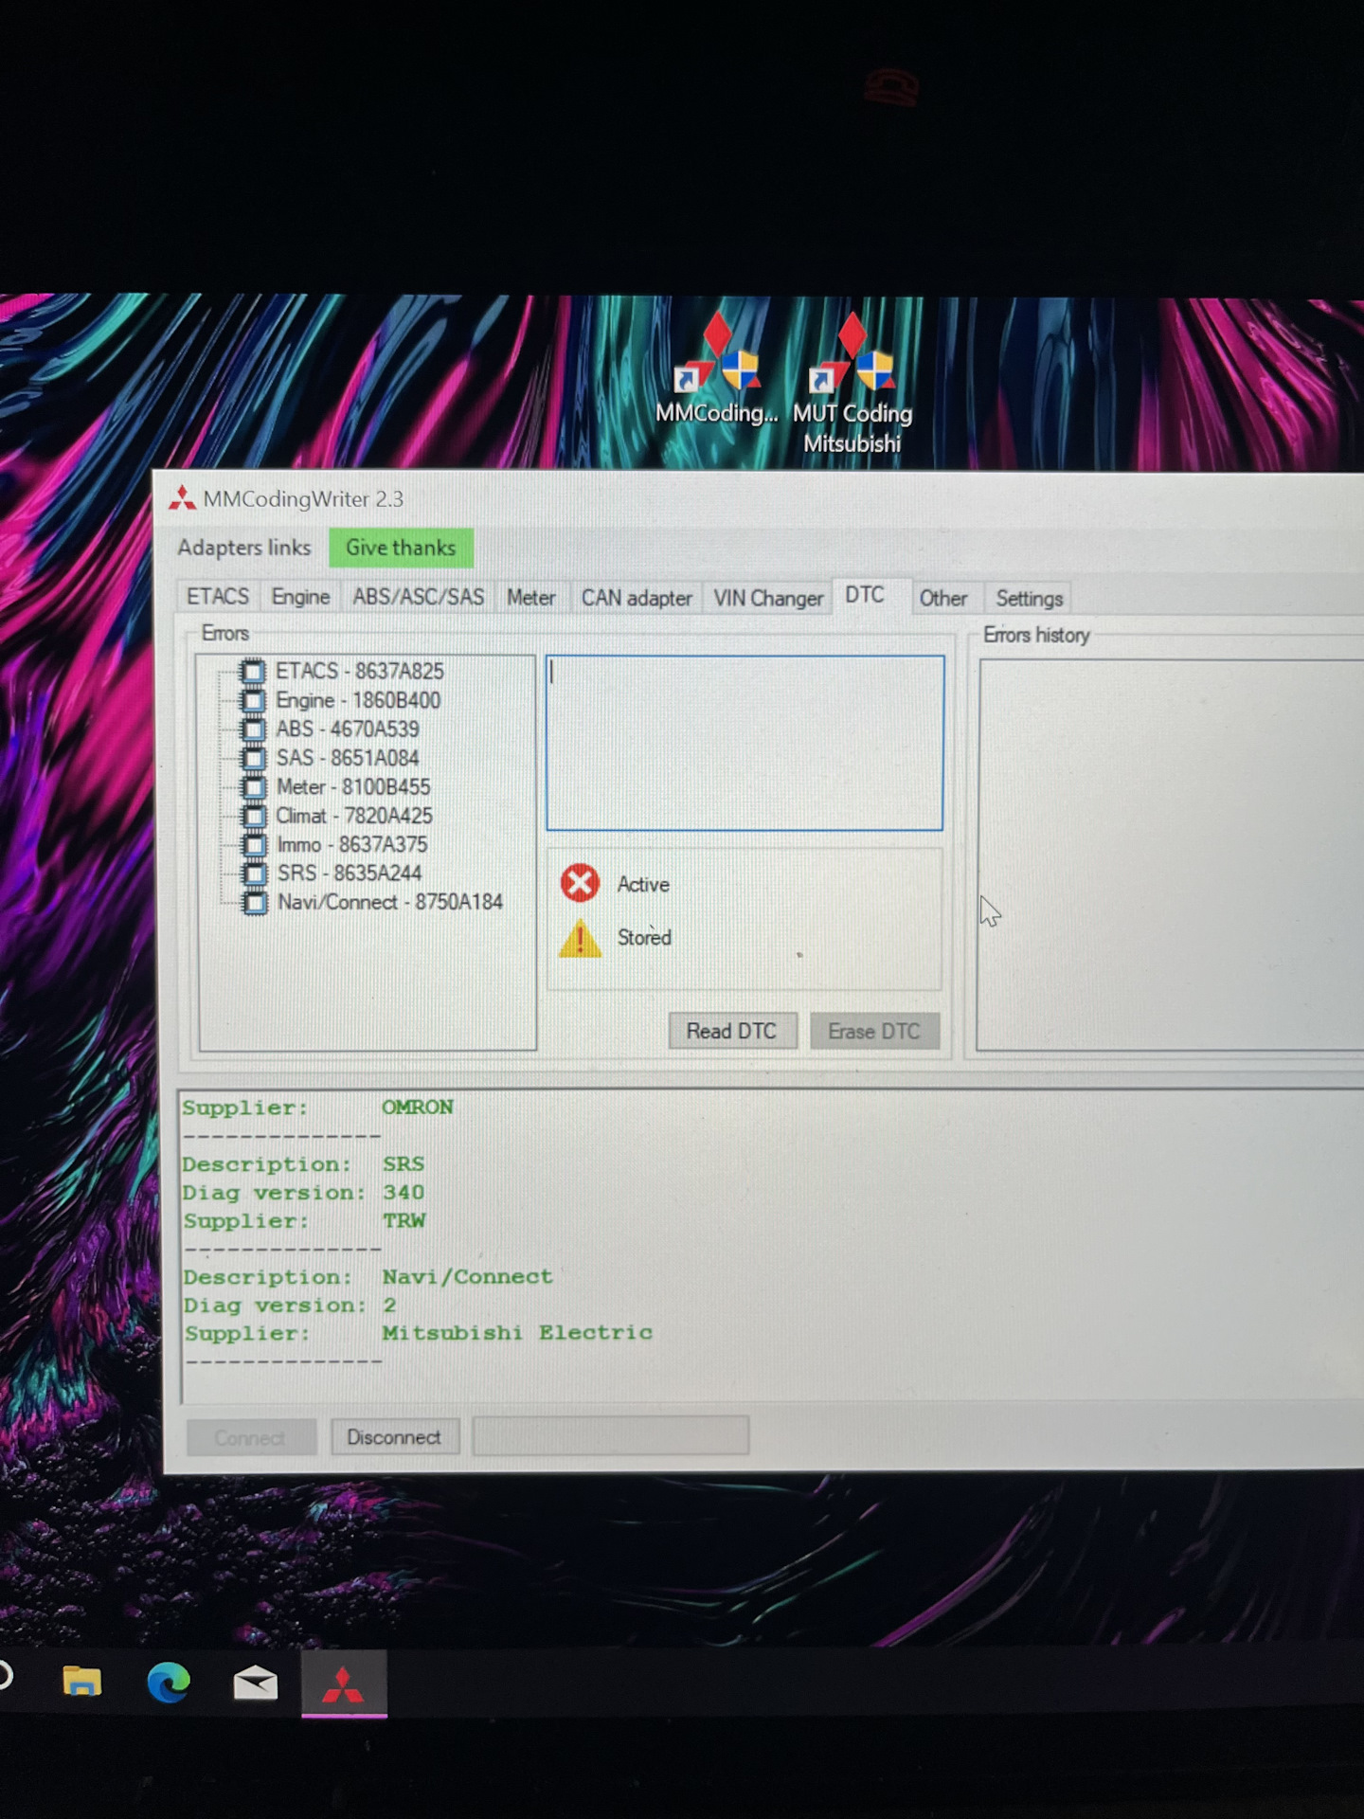Screen dimensions: 1364x1819
Task: Switch to the Engine tab
Action: tap(300, 597)
